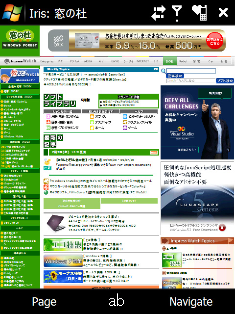Open the Windows 7 特集 banner
235x314 pixels.
pos(63,261)
